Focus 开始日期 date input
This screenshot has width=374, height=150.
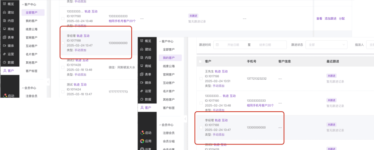click(233, 44)
